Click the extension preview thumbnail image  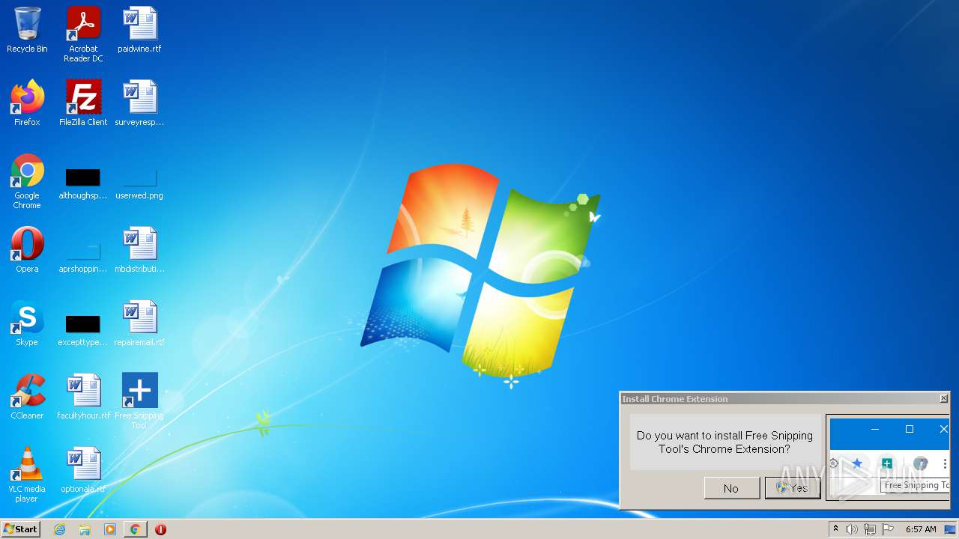point(888,457)
